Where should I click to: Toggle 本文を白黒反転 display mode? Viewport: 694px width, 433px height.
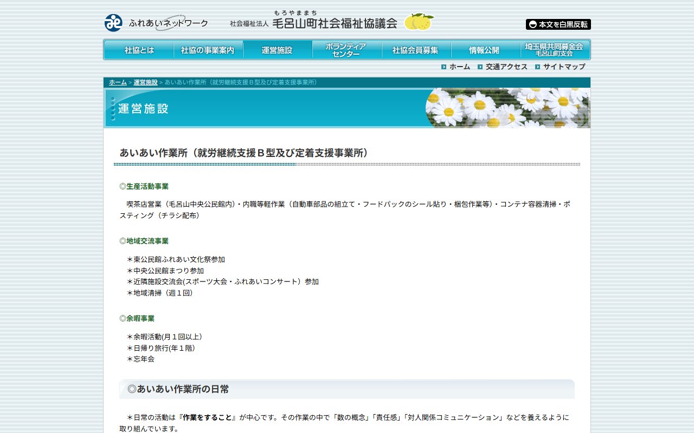click(x=558, y=24)
